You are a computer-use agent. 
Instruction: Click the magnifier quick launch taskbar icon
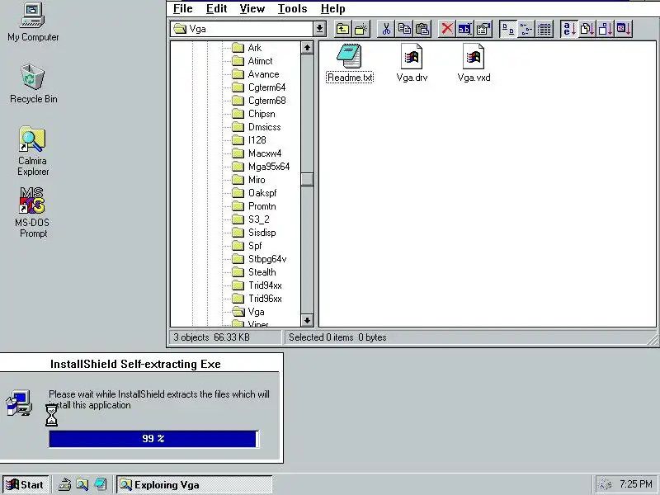click(82, 484)
